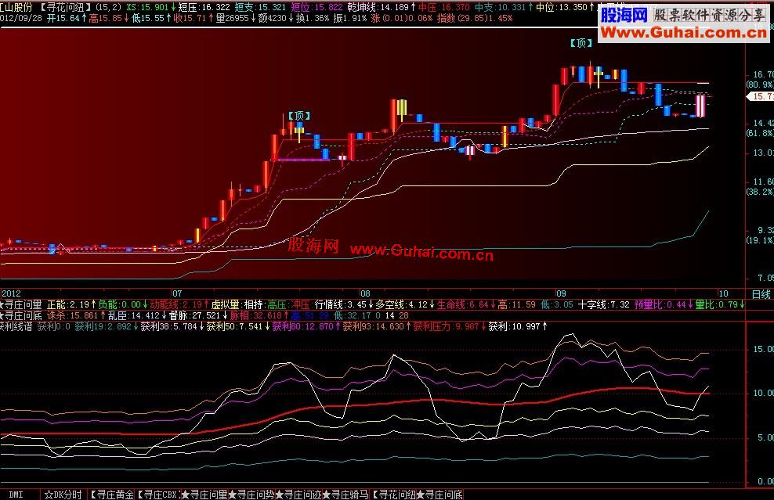Switch to the DMI indicator tab
This screenshot has width=774, height=500.
16,495
